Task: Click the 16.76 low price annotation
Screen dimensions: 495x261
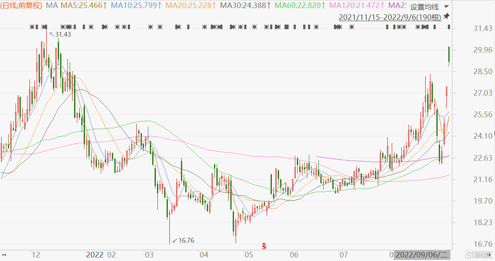Action: [x=186, y=240]
